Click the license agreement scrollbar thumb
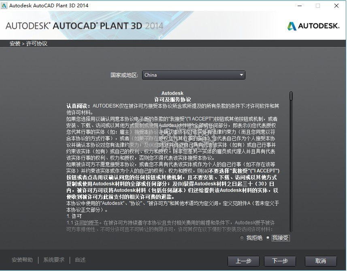The image size is (347, 271). pos(291,96)
